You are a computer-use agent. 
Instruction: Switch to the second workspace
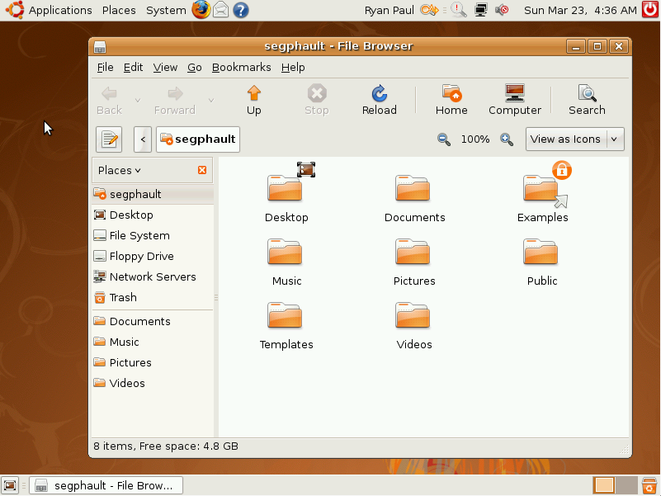click(626, 485)
